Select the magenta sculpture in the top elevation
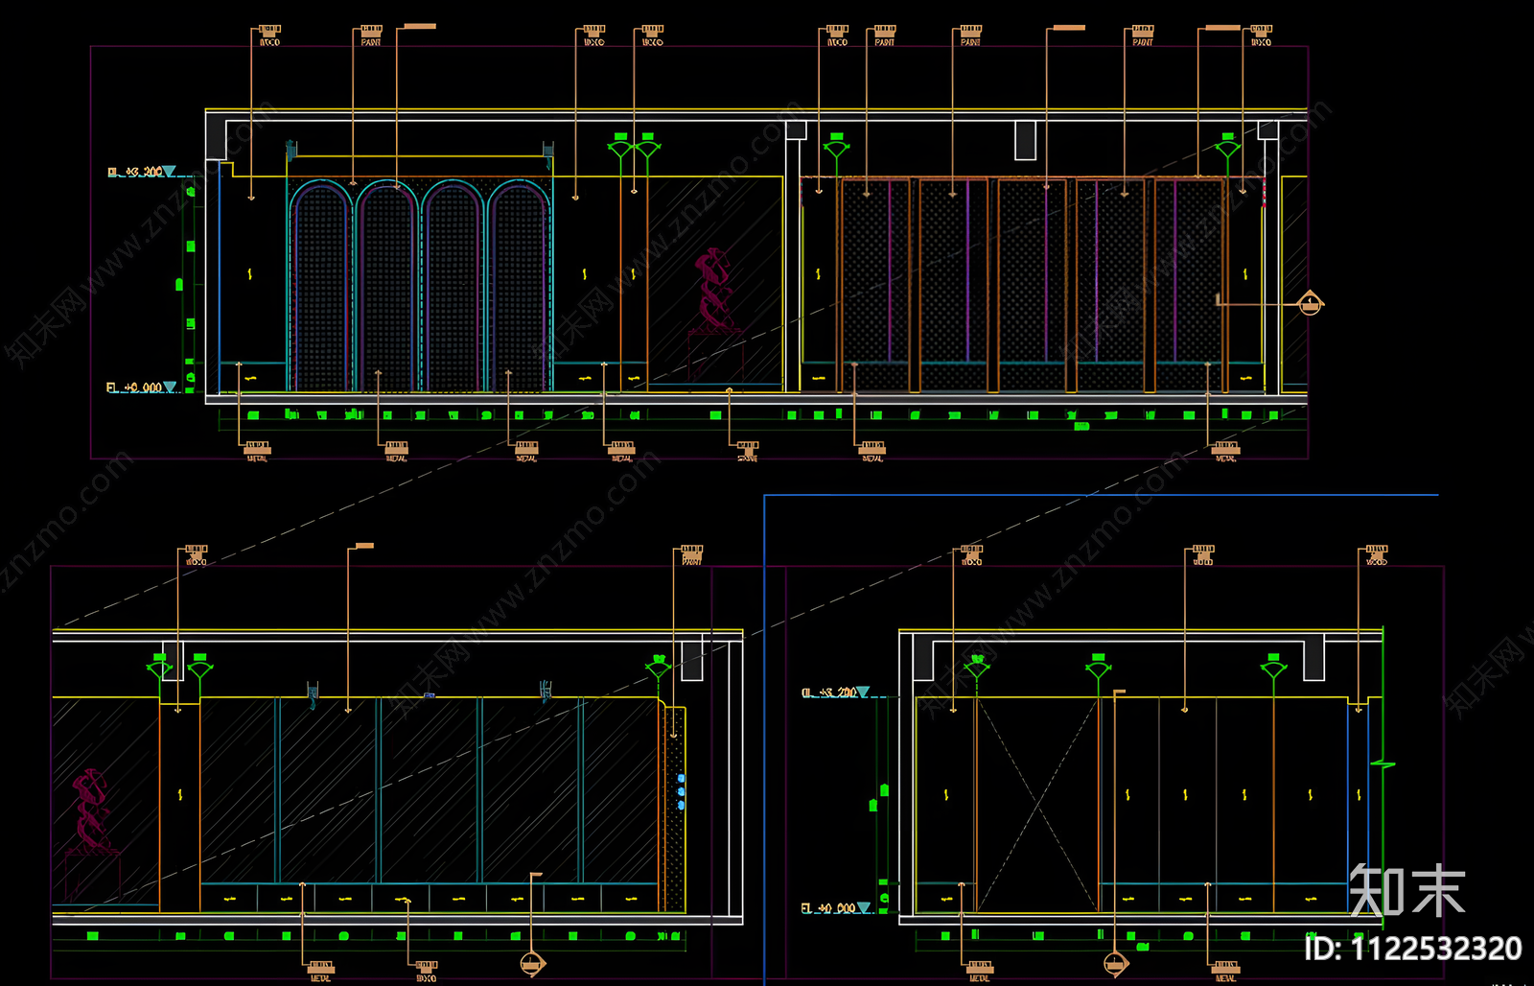The height and width of the screenshot is (986, 1534). pyautogui.click(x=712, y=290)
